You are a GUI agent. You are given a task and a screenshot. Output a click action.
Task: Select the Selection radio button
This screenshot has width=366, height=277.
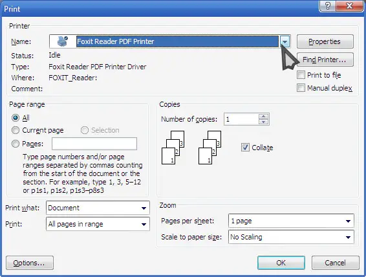point(85,130)
